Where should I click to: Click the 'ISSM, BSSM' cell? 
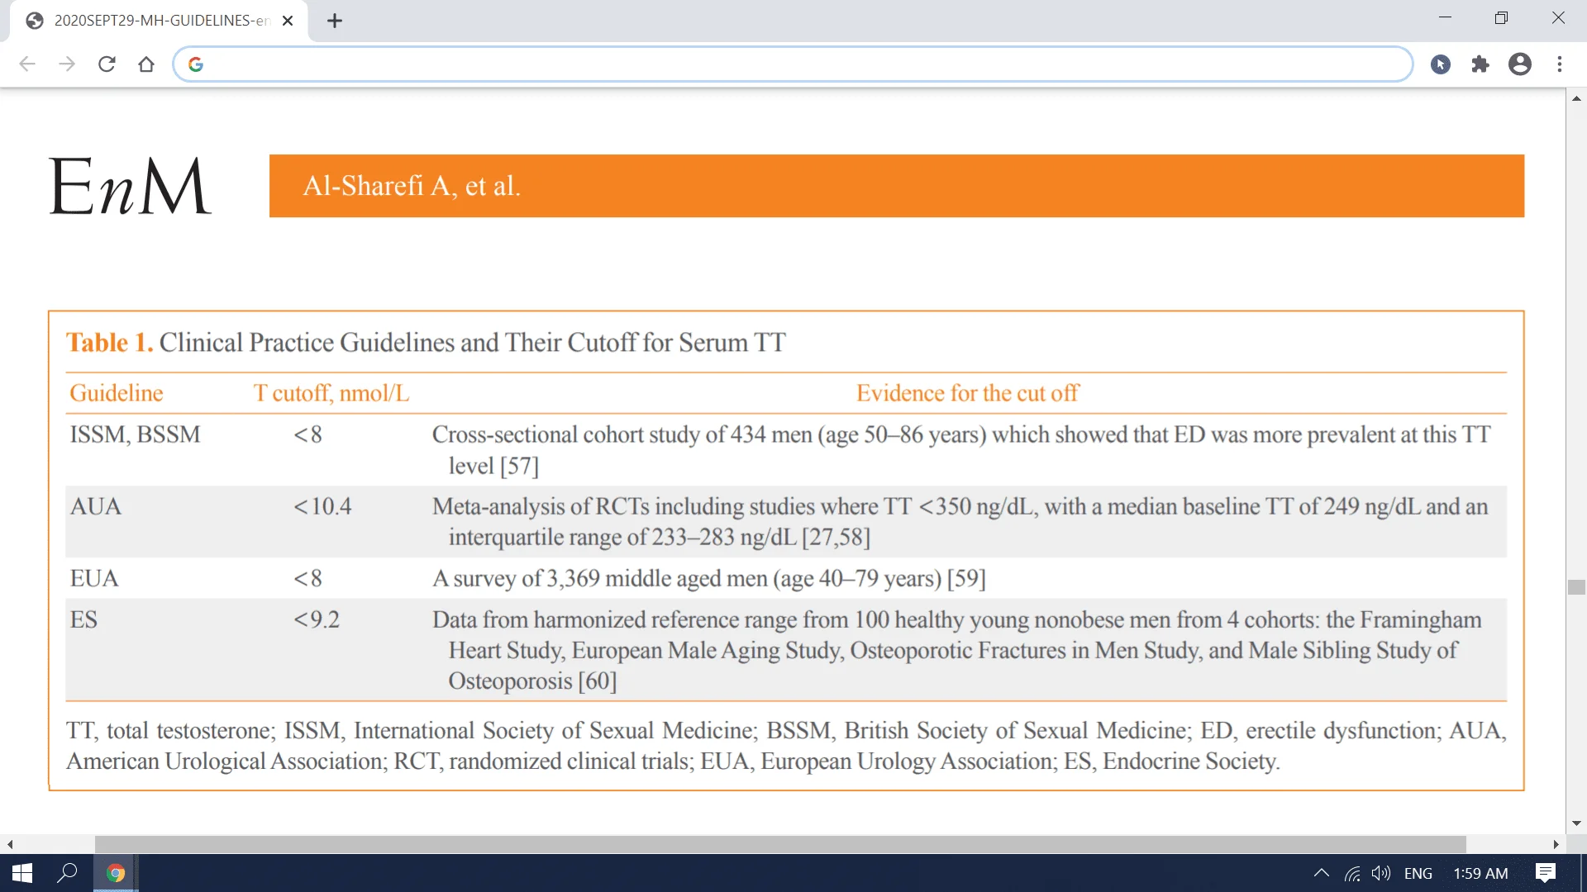pyautogui.click(x=135, y=434)
